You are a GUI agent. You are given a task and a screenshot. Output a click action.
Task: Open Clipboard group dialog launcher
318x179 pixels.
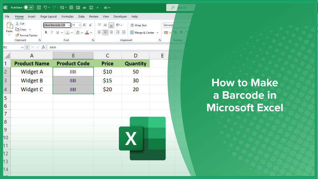39,40
